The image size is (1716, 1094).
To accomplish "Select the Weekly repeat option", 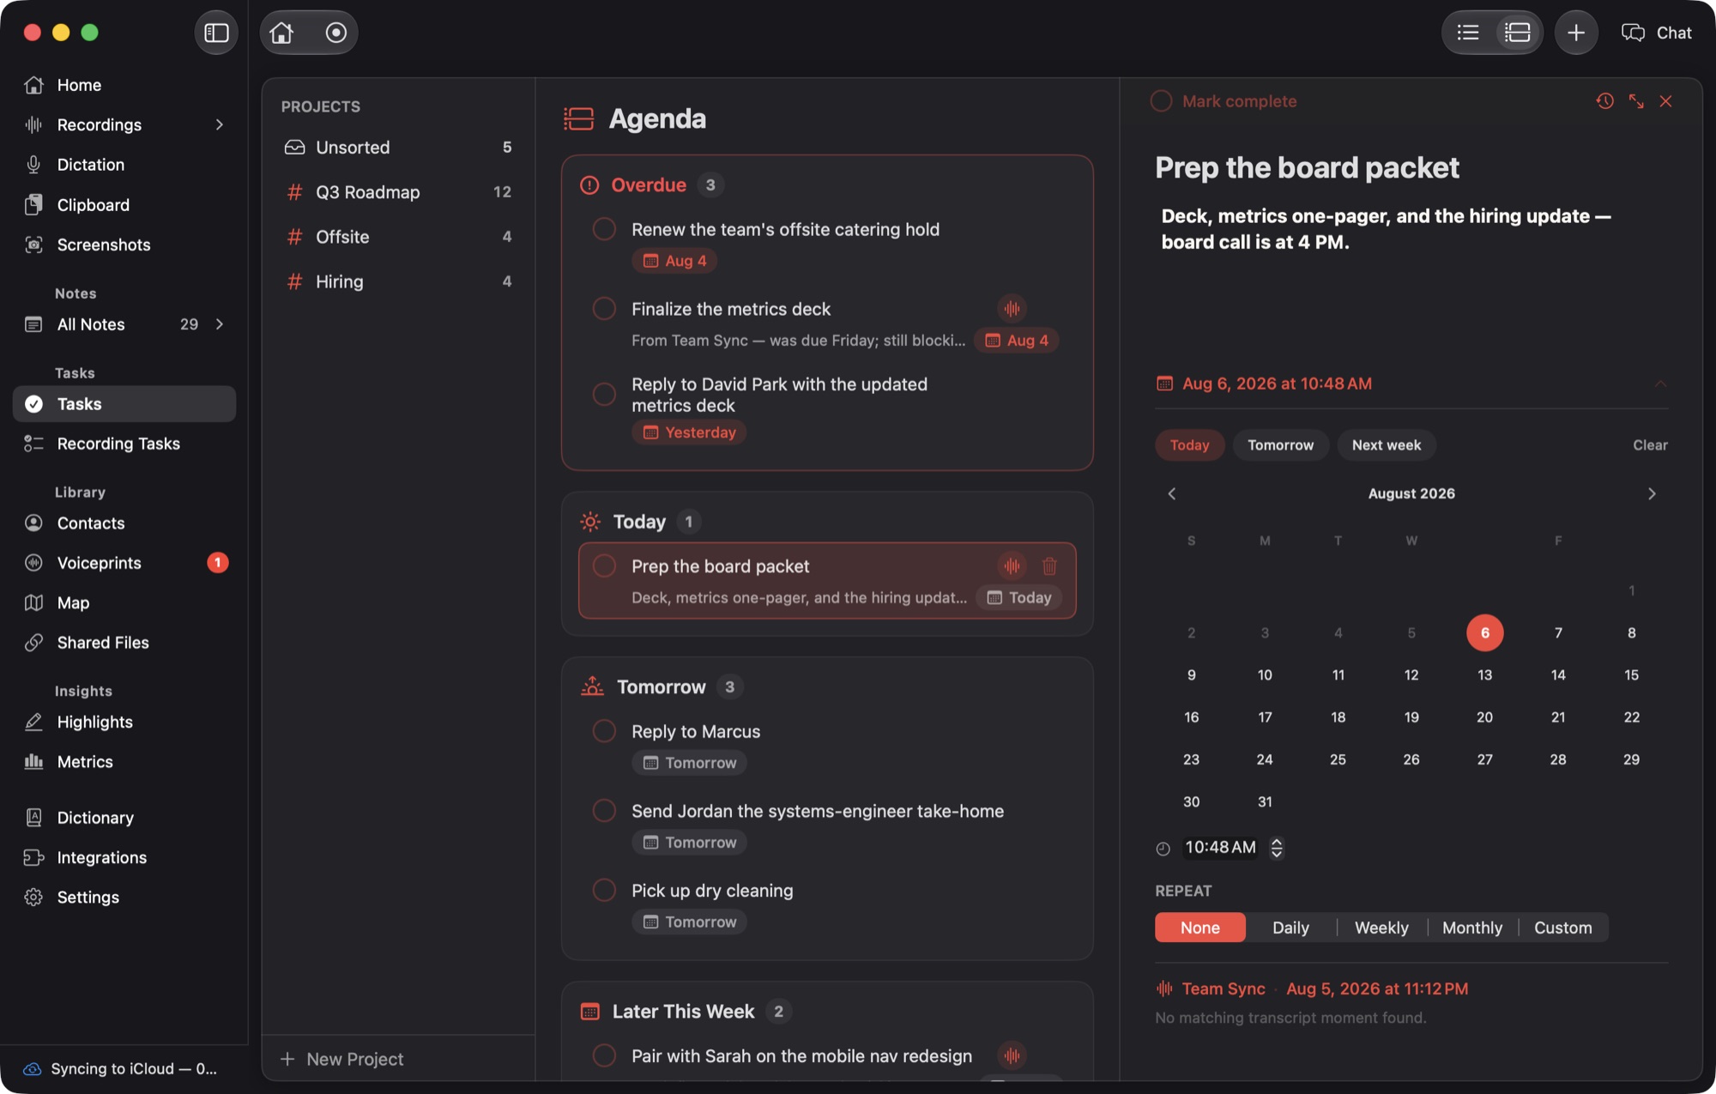I will point(1381,928).
